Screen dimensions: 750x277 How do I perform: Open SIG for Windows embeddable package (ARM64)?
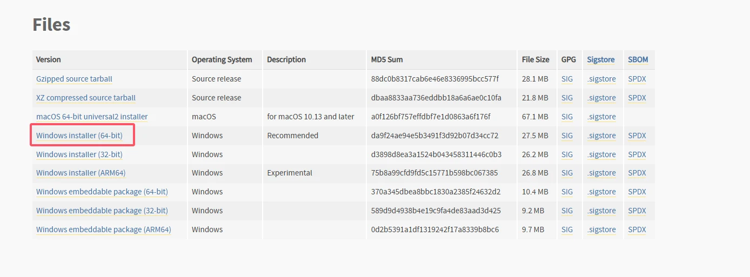pos(567,229)
